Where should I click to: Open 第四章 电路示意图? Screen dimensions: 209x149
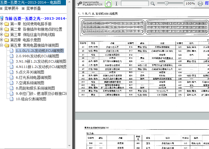pos(25,40)
